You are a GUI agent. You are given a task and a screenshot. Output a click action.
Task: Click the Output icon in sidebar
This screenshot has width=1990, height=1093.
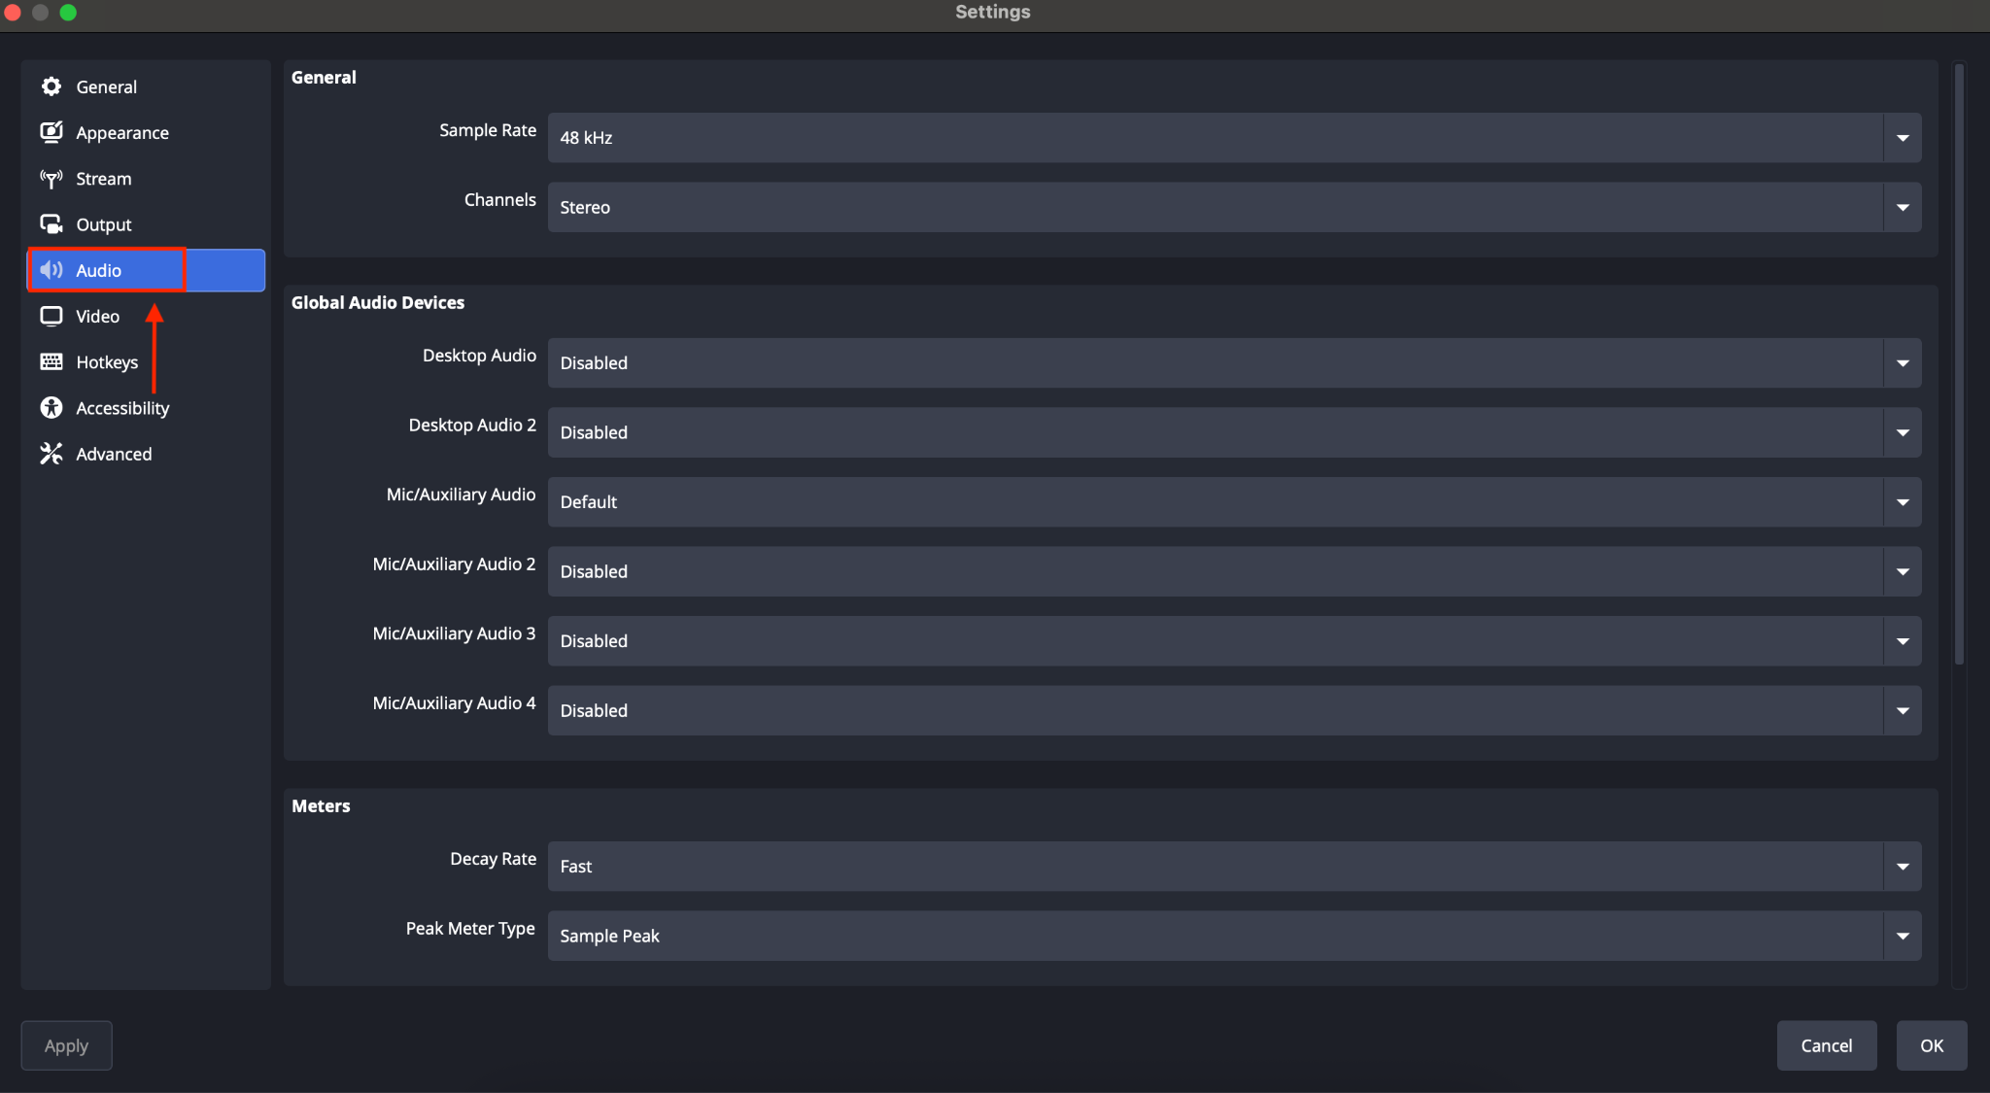click(x=51, y=224)
